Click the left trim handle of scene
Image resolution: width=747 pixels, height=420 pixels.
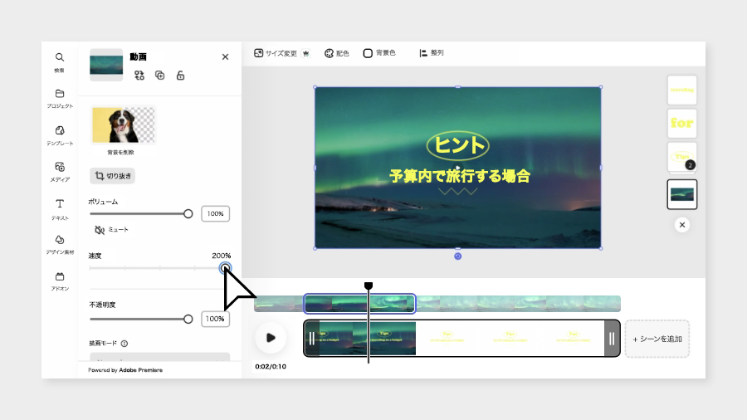tap(311, 339)
